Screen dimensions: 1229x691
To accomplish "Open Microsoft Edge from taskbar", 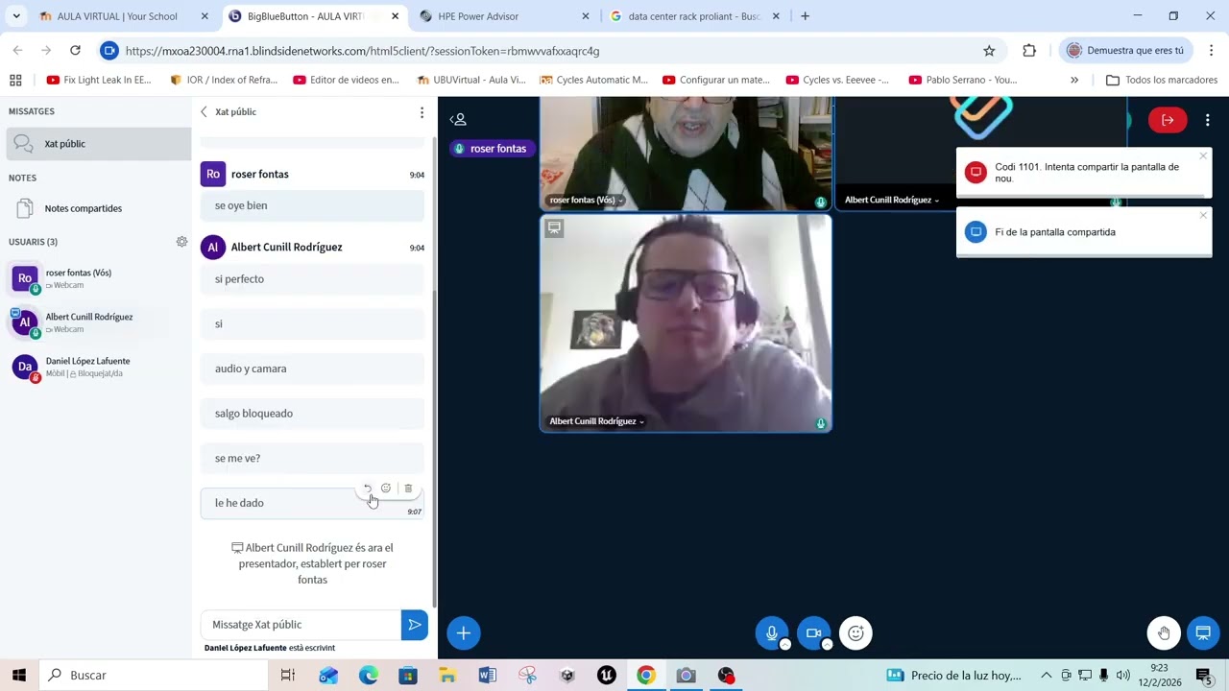I will pyautogui.click(x=369, y=676).
